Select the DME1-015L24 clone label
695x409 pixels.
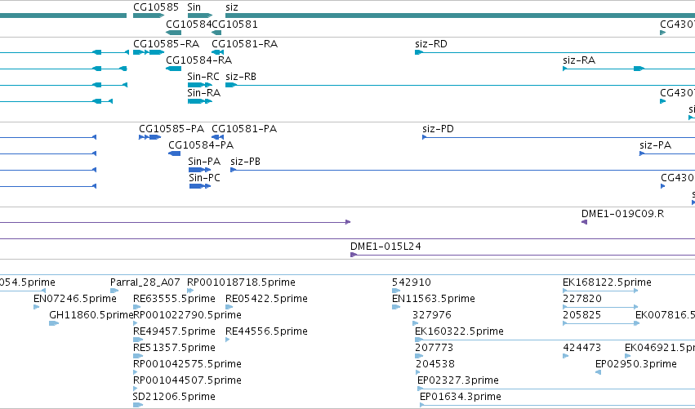[385, 247]
